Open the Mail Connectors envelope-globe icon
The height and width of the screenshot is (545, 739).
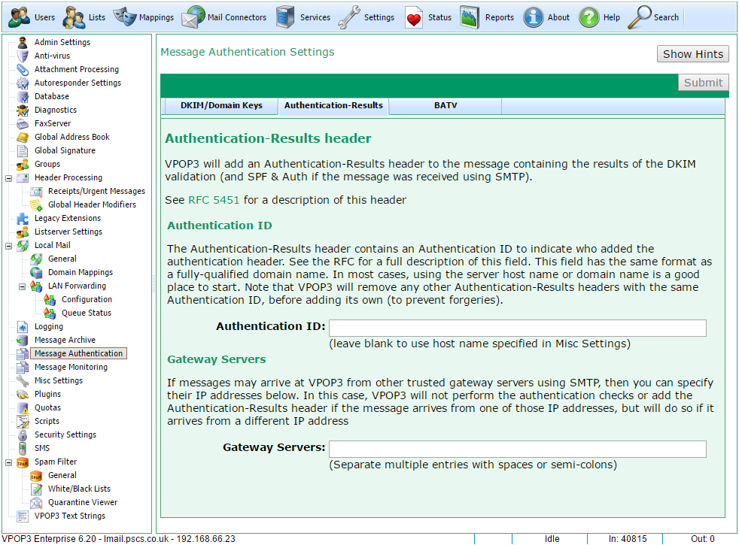tap(193, 17)
